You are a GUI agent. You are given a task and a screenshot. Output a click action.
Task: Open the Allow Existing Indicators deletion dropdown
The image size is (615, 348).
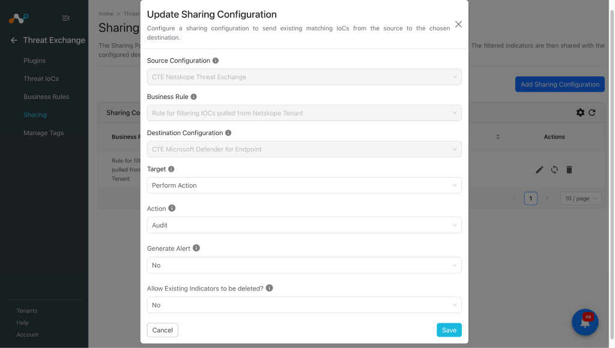(304, 305)
